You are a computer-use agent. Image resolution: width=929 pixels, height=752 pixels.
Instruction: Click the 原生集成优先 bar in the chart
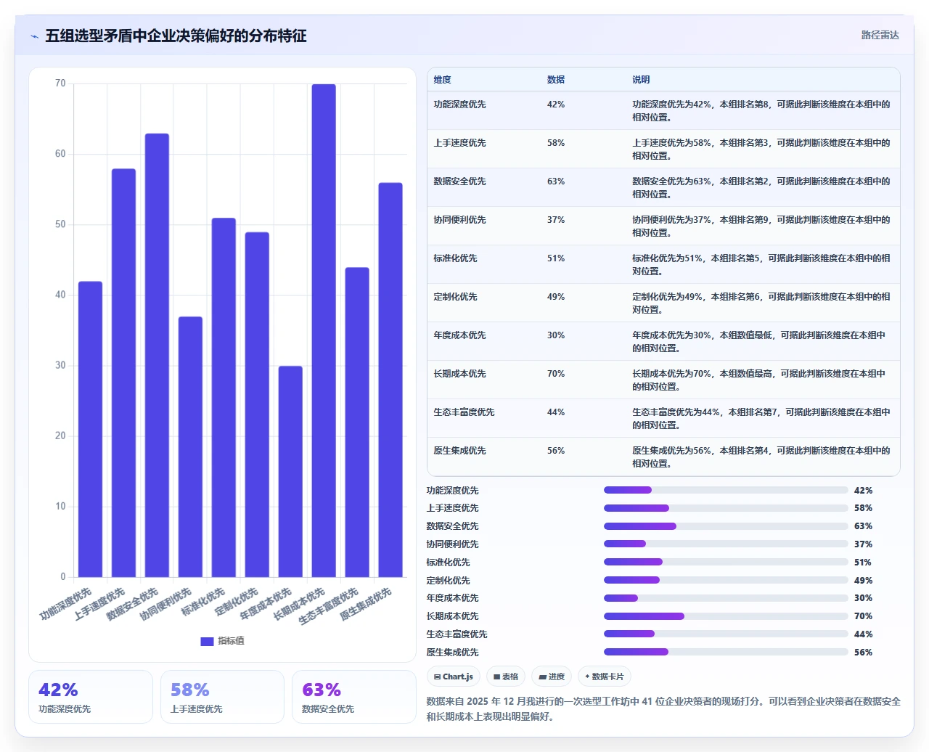390,380
